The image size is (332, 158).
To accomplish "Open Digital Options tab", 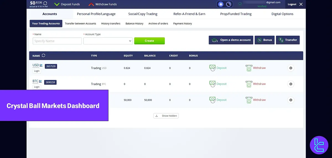I will [282, 14].
